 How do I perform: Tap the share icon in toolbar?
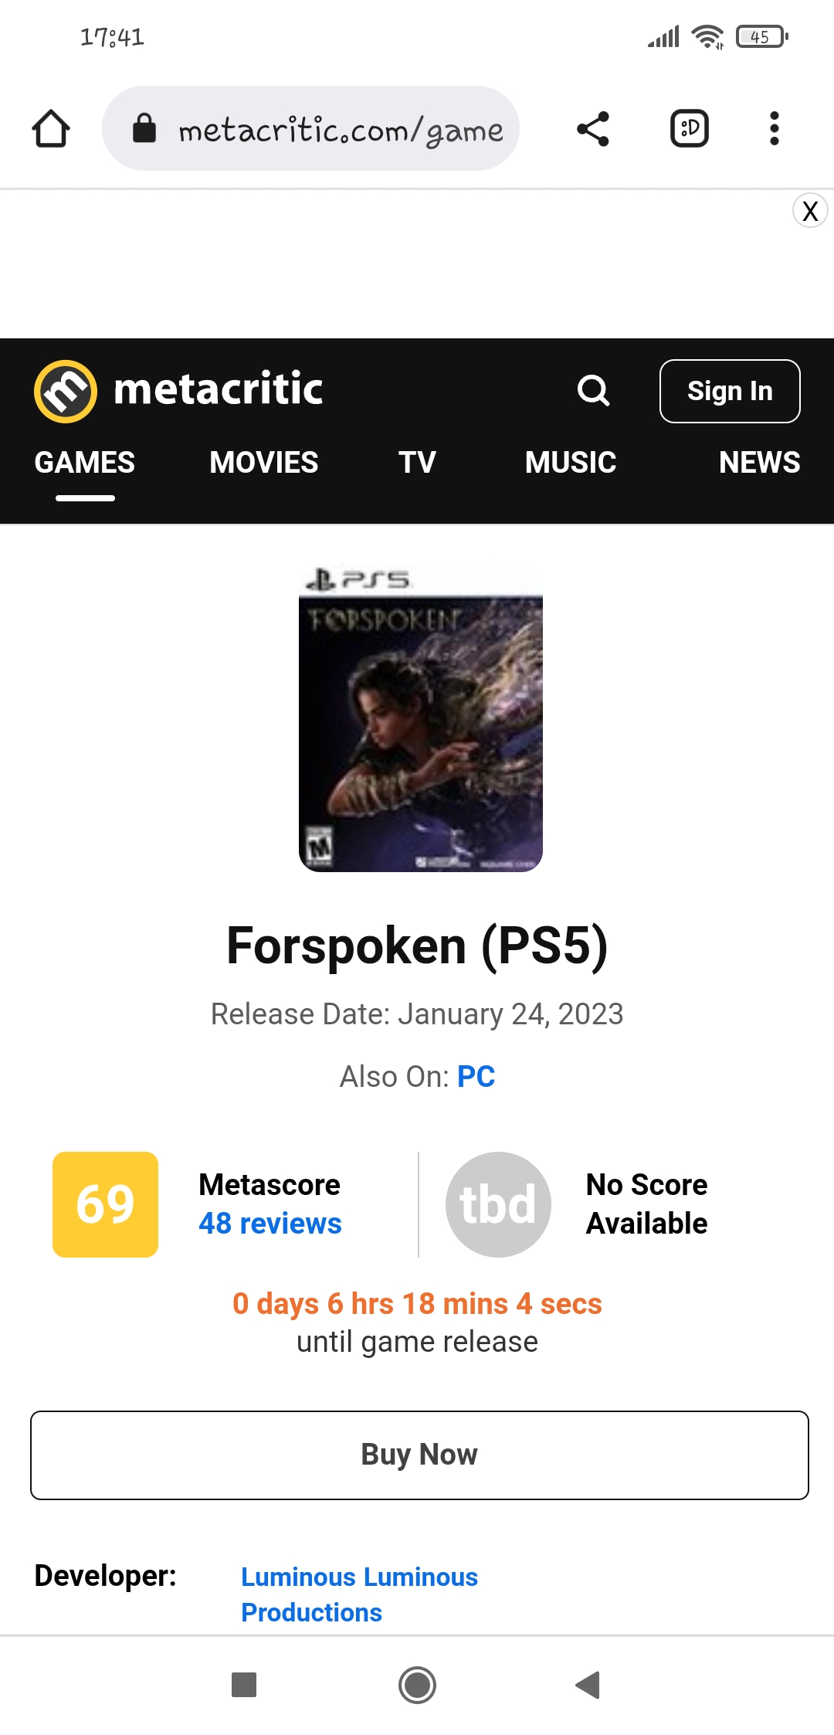(x=593, y=128)
